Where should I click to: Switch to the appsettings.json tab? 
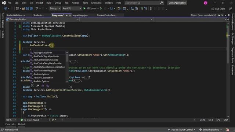(80, 15)
